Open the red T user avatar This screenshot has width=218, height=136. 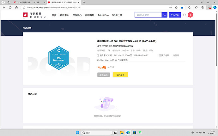click(190, 15)
